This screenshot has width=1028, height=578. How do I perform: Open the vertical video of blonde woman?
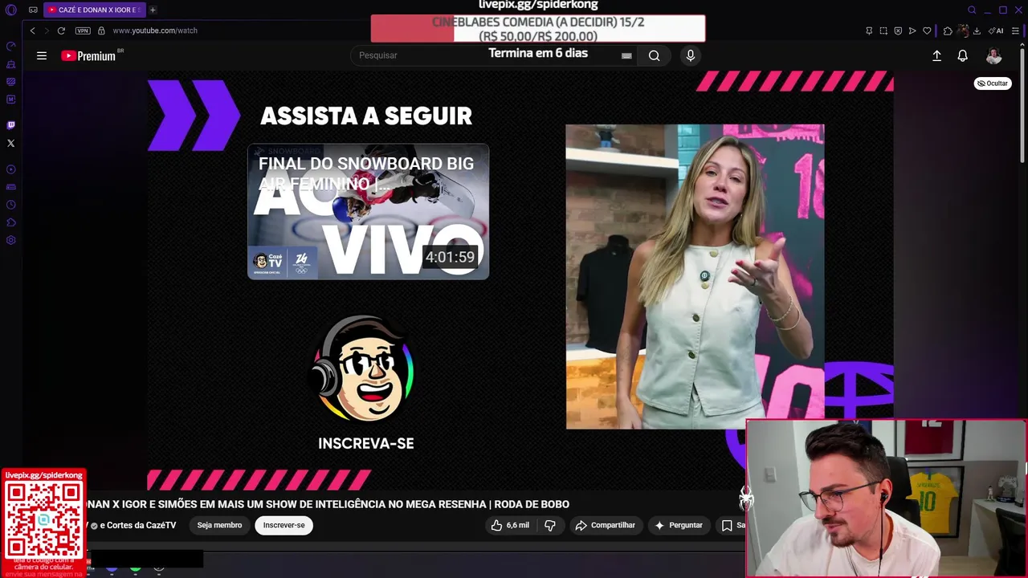[695, 276]
